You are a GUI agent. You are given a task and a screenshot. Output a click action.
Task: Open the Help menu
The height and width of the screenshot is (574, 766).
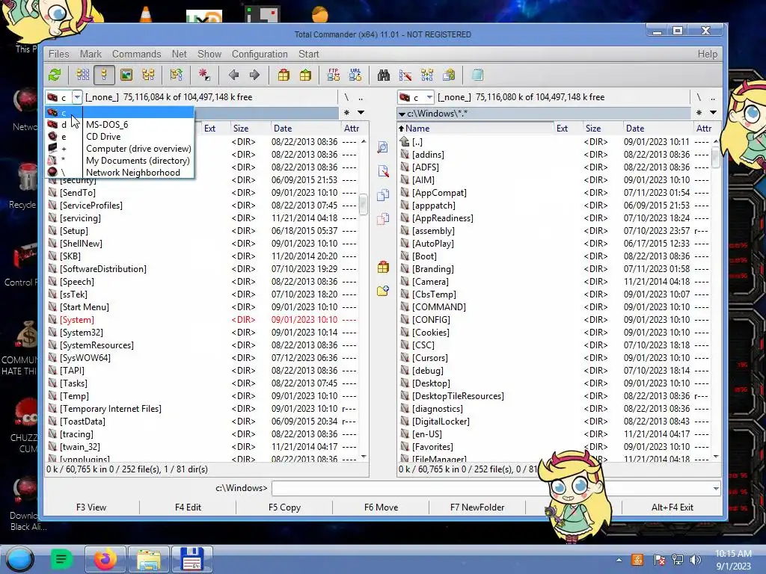tap(708, 54)
